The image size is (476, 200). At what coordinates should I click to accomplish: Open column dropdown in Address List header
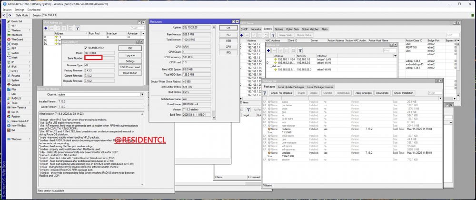[x=395, y=56]
